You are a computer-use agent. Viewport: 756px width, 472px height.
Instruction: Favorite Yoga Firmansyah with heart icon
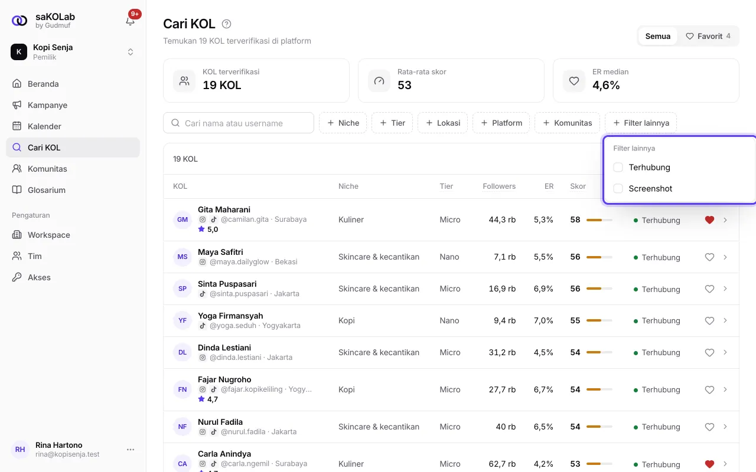pyautogui.click(x=709, y=321)
